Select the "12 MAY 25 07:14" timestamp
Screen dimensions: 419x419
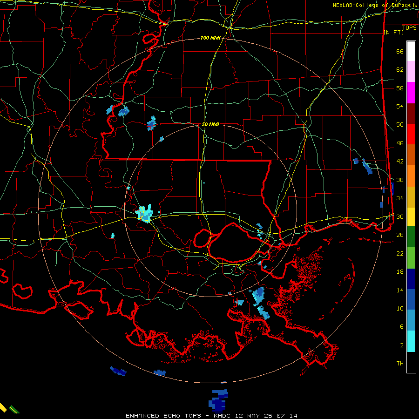(266, 416)
